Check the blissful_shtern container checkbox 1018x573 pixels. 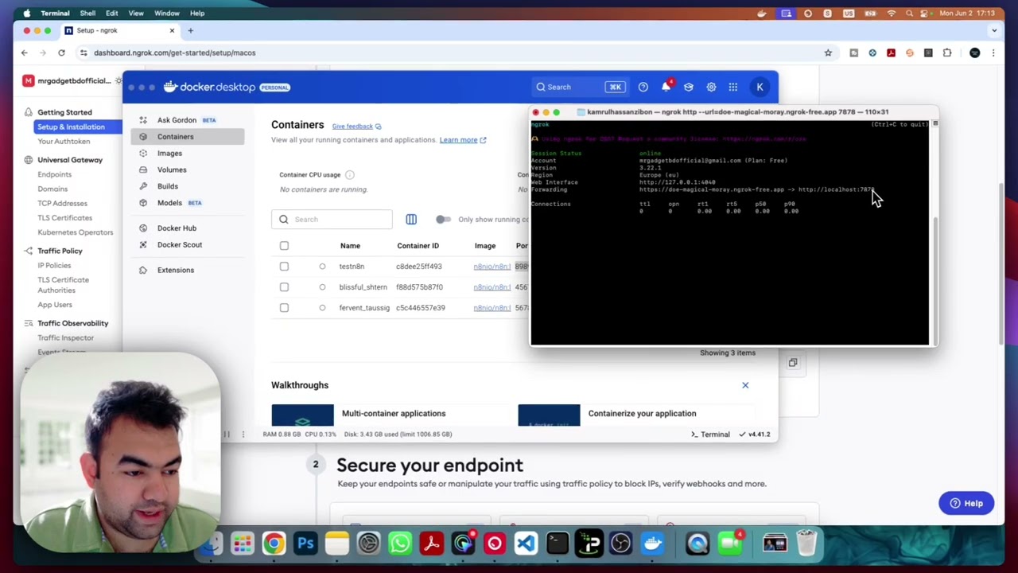click(284, 287)
